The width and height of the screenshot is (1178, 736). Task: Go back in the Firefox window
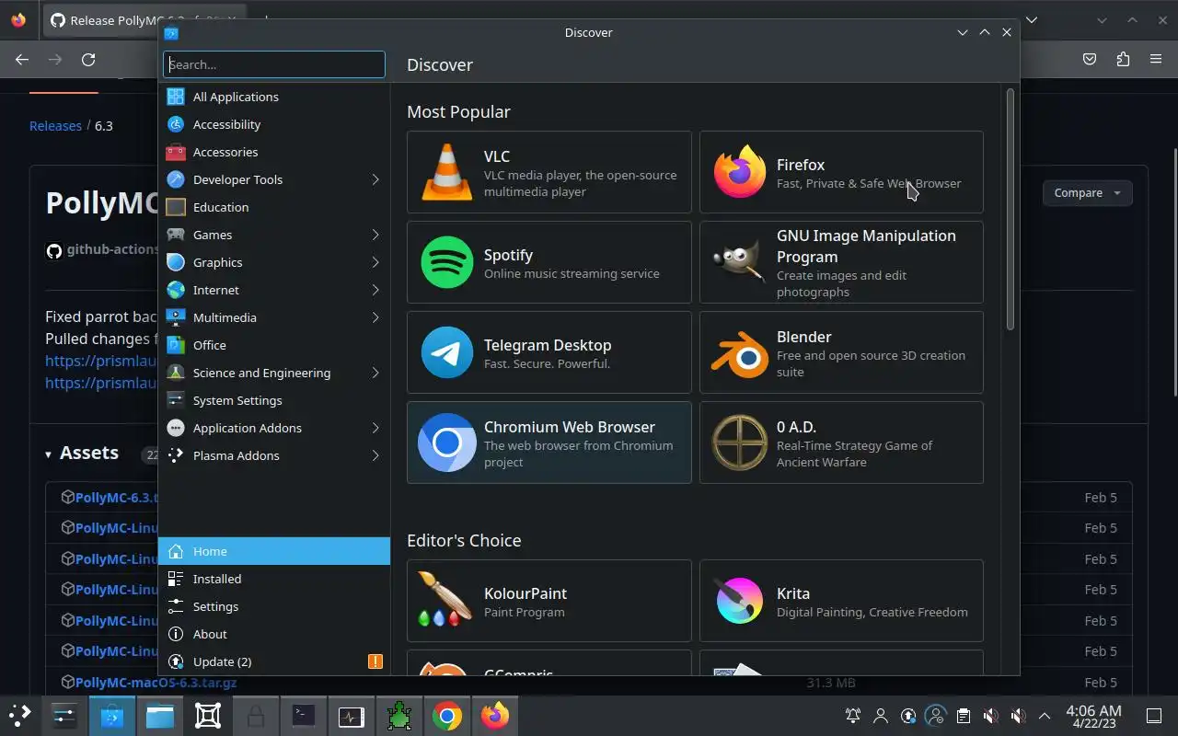22,59
